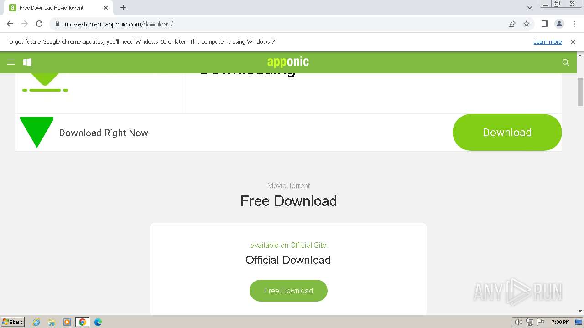
Task: Click the Movie Torrent subtitle text
Action: (x=288, y=185)
